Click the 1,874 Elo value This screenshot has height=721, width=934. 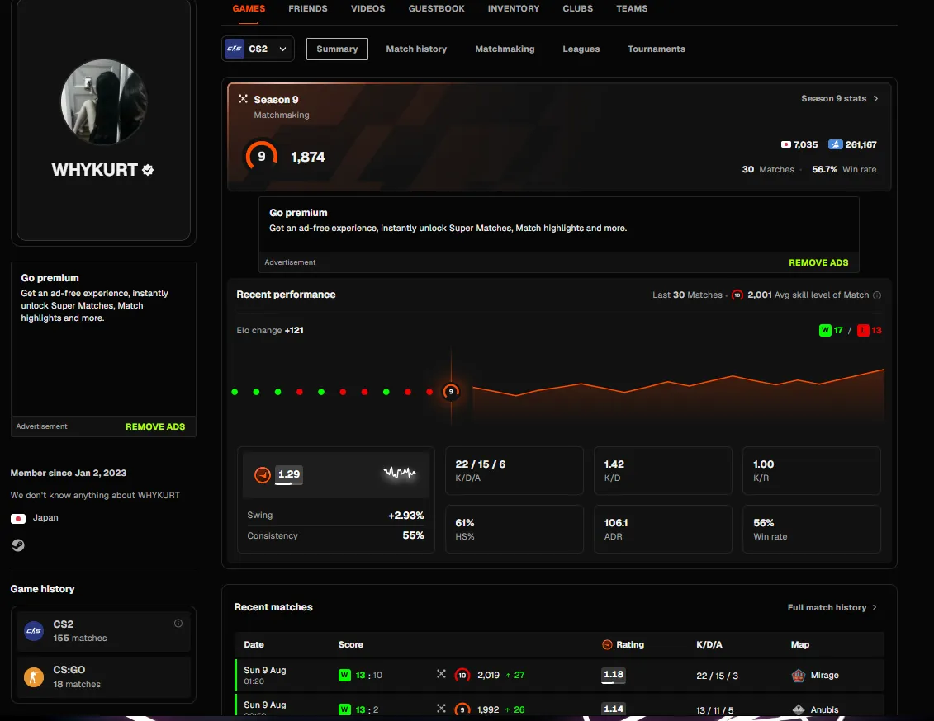[x=308, y=157]
